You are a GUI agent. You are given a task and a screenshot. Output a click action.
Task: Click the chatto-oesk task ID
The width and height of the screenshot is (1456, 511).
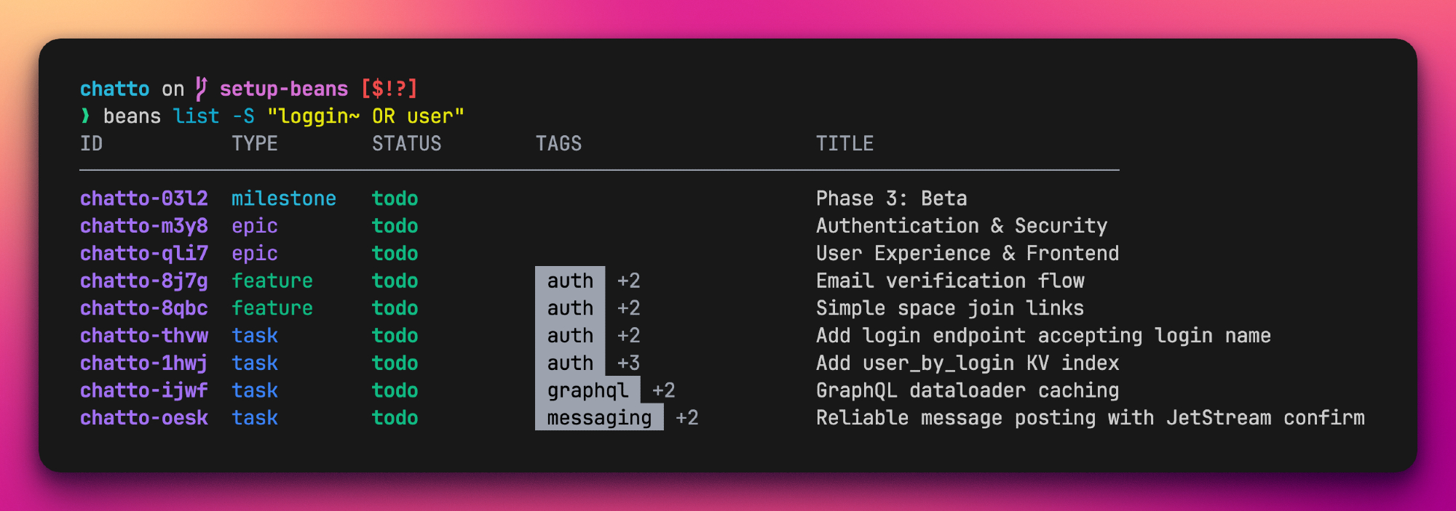[x=144, y=418]
